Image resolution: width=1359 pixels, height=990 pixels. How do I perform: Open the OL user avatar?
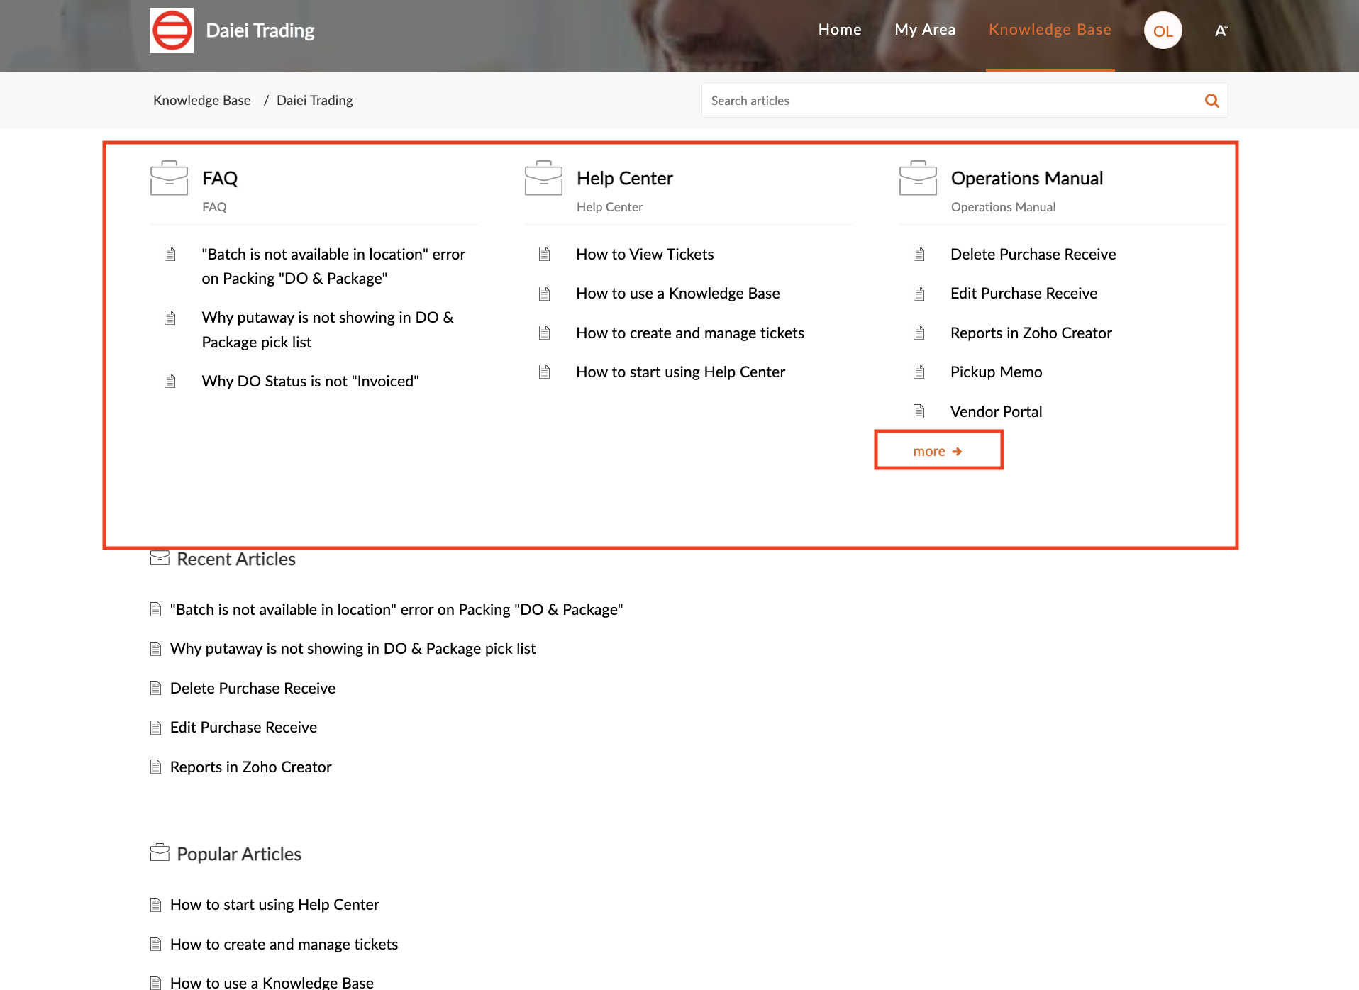click(1163, 30)
